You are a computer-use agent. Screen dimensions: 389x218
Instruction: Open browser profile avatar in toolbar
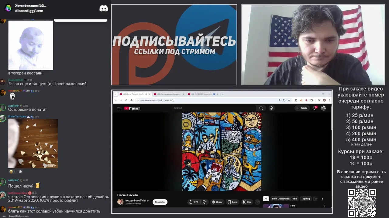point(324,100)
